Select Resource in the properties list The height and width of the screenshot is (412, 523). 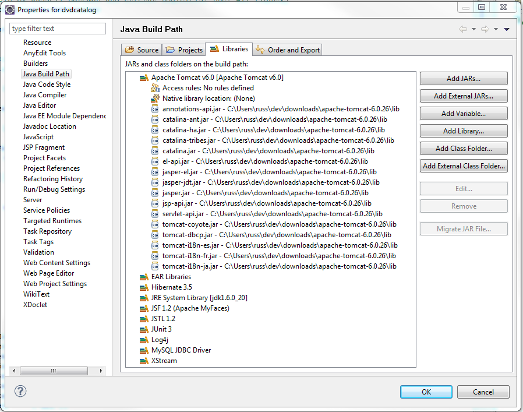pyautogui.click(x=37, y=43)
